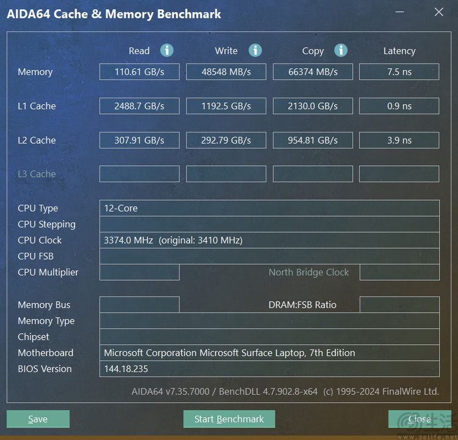Screen dimensions: 458x440
Task: Select the Memory Read value field
Action: 139,72
